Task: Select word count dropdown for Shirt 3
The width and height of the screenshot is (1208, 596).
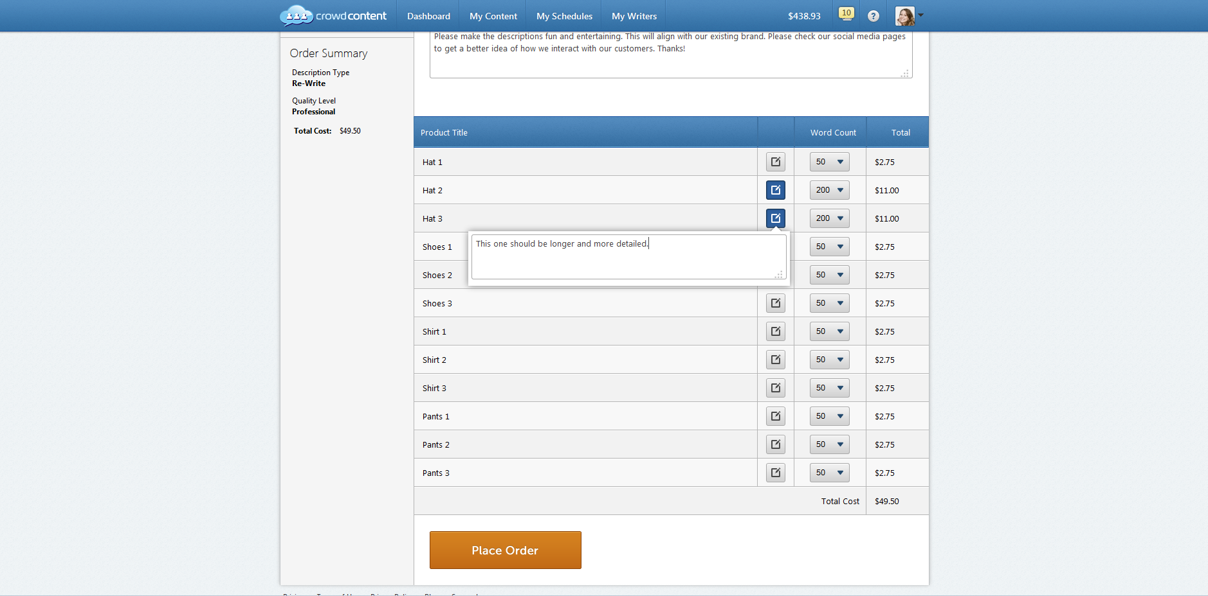Action: 829,388
